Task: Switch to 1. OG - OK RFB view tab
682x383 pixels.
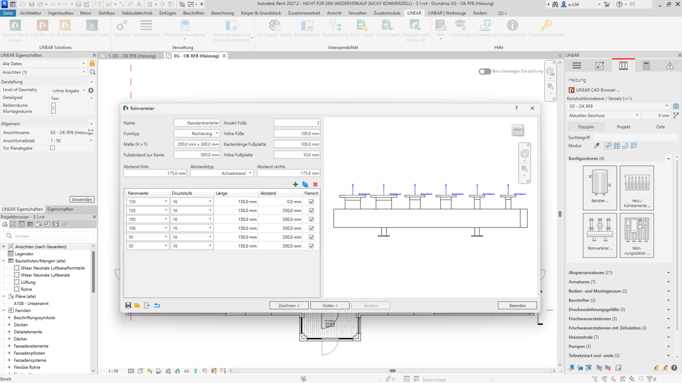Action: 132,56
